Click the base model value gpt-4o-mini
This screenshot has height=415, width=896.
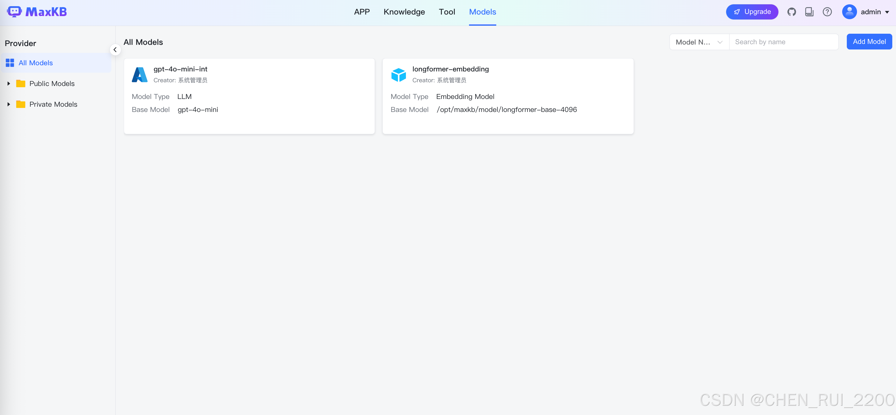click(198, 109)
